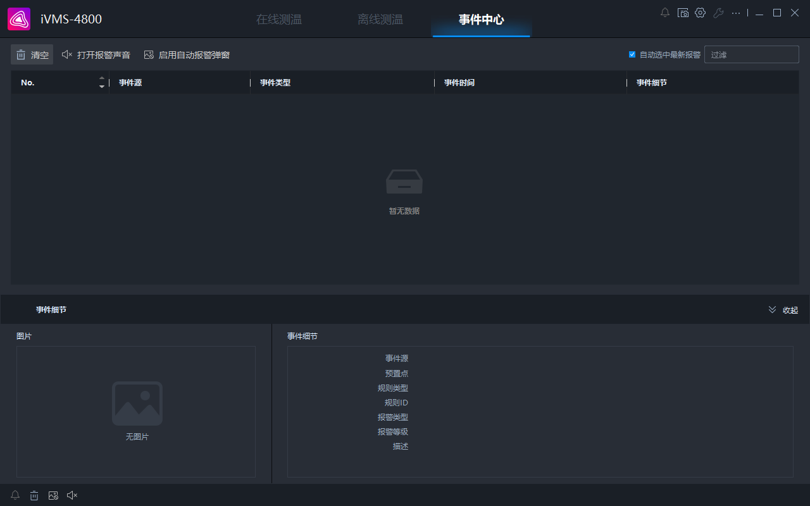
Task: Click the muted speaker icon in status bar
Action: point(72,495)
